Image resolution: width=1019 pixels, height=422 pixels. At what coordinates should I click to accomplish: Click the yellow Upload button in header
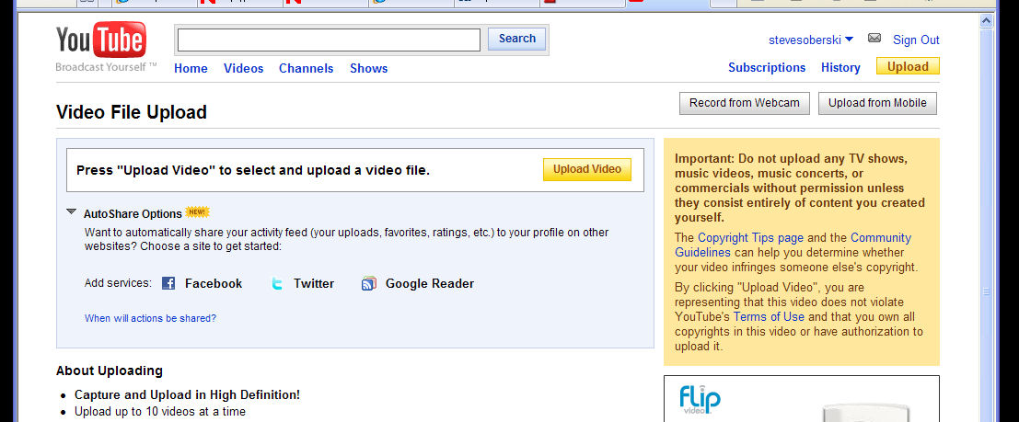908,66
